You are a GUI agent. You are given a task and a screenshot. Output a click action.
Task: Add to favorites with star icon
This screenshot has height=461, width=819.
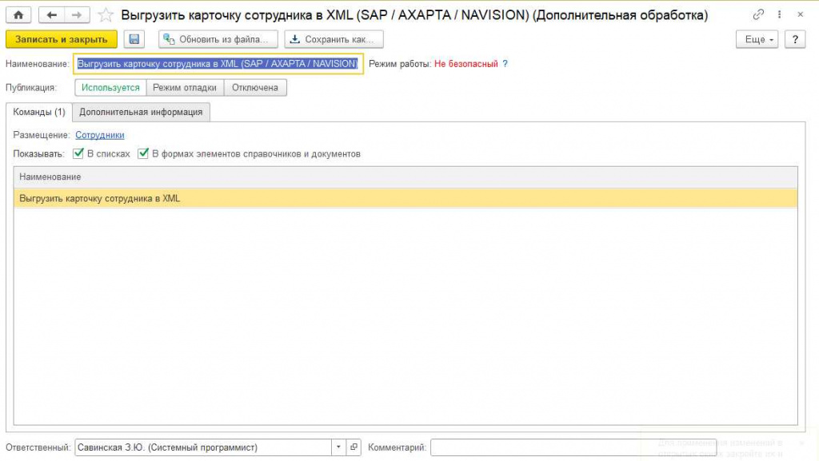click(106, 15)
